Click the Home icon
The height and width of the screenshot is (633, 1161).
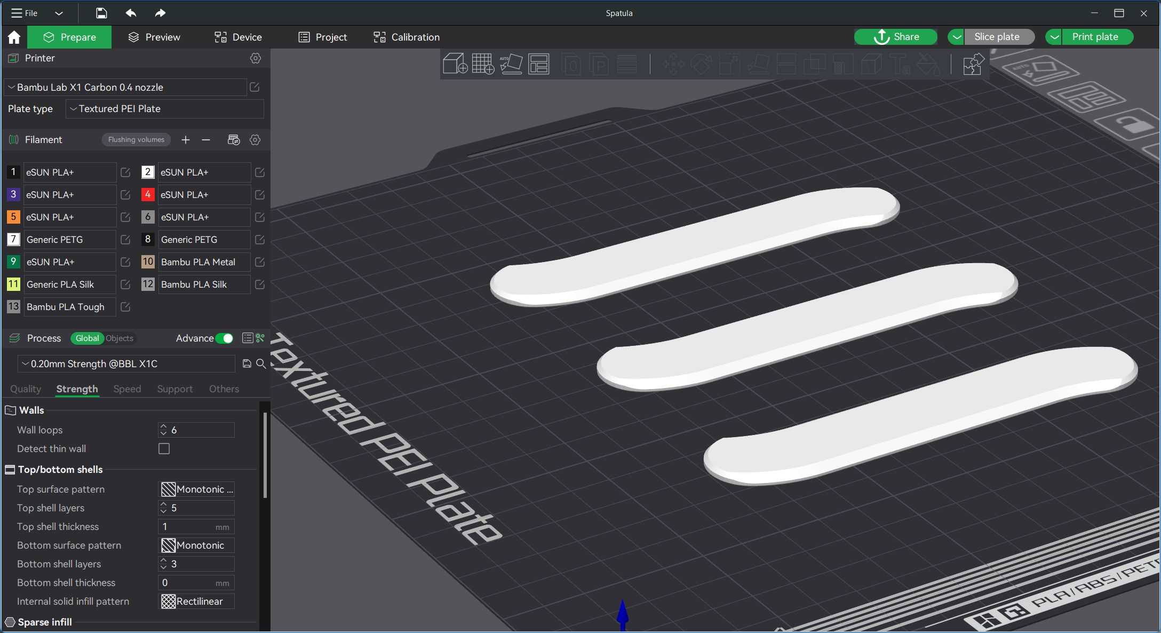coord(14,37)
